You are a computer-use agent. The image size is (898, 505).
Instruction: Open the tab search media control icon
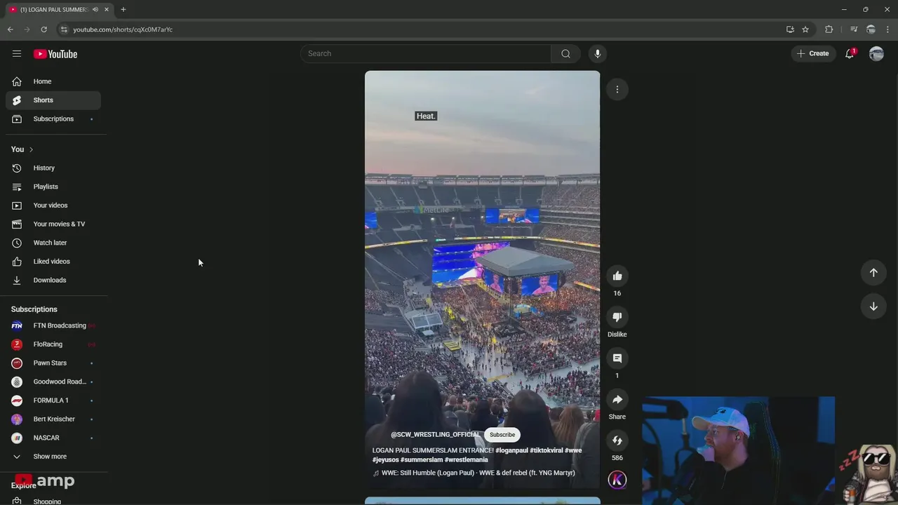click(x=854, y=29)
